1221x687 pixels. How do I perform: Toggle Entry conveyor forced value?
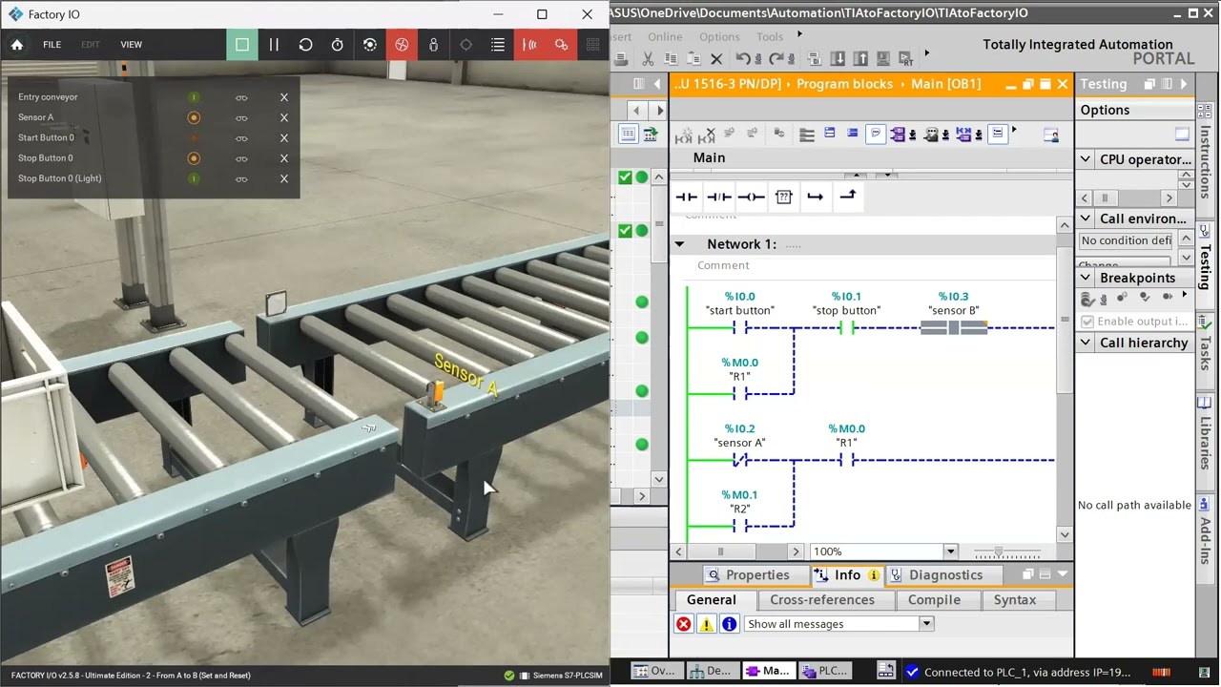(x=194, y=97)
